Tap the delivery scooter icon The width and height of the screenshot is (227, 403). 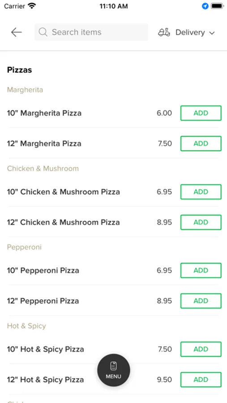164,32
